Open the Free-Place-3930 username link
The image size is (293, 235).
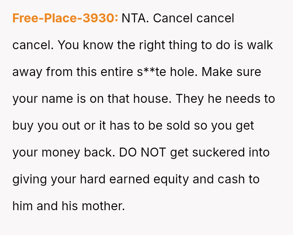pyautogui.click(x=65, y=18)
